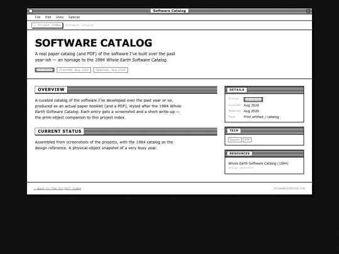Click the zoom box at the title bar's right end
The height and width of the screenshot is (254, 339).
[308, 11]
